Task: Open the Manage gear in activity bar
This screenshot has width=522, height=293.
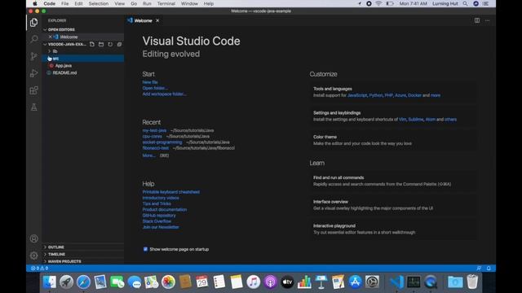Action: click(x=33, y=256)
